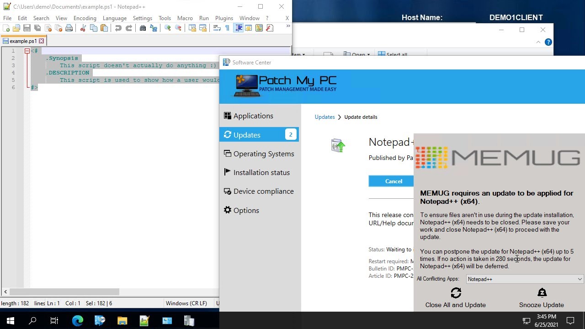
Task: Click Cut scissors icon in Notepad++ toolbar
Action: click(83, 28)
